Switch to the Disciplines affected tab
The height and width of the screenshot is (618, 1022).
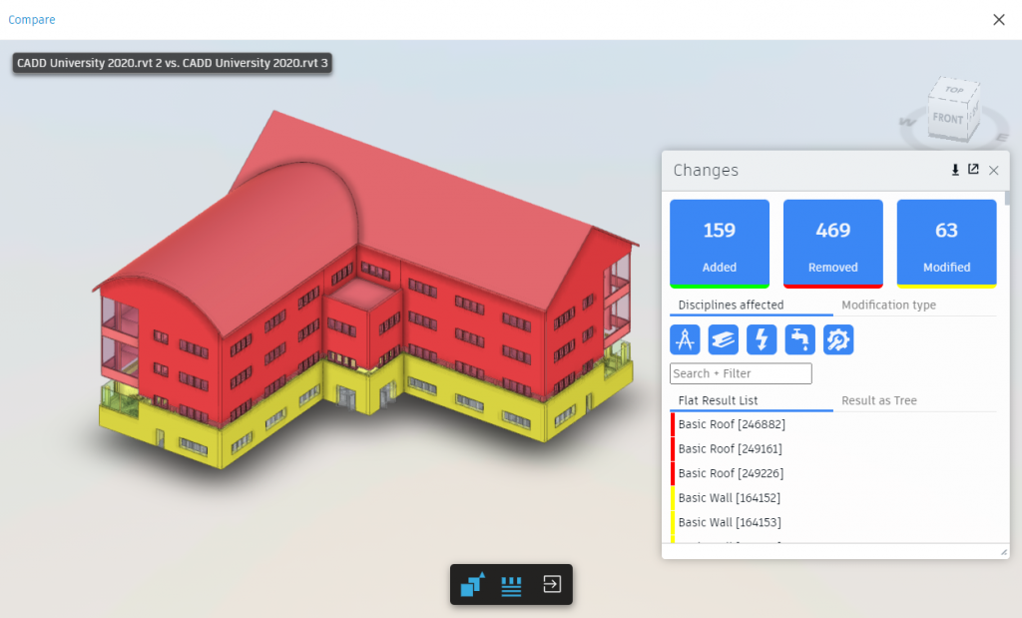(731, 306)
